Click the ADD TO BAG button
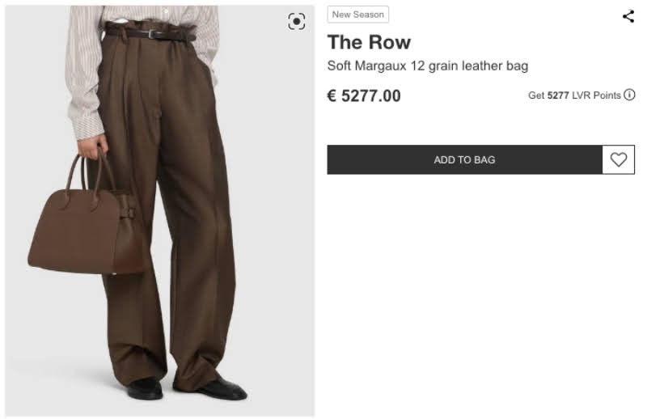The height and width of the screenshot is (419, 647). click(464, 159)
